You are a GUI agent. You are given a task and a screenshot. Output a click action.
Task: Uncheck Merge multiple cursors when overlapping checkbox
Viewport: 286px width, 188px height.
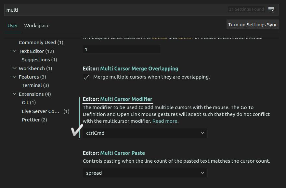(x=86, y=77)
